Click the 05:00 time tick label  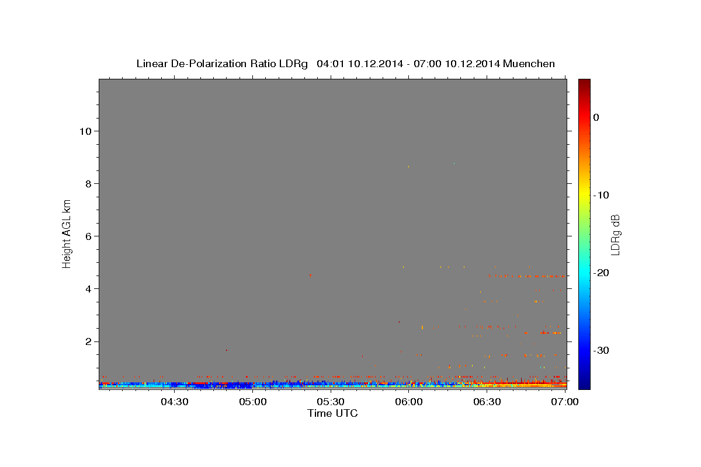click(x=252, y=402)
